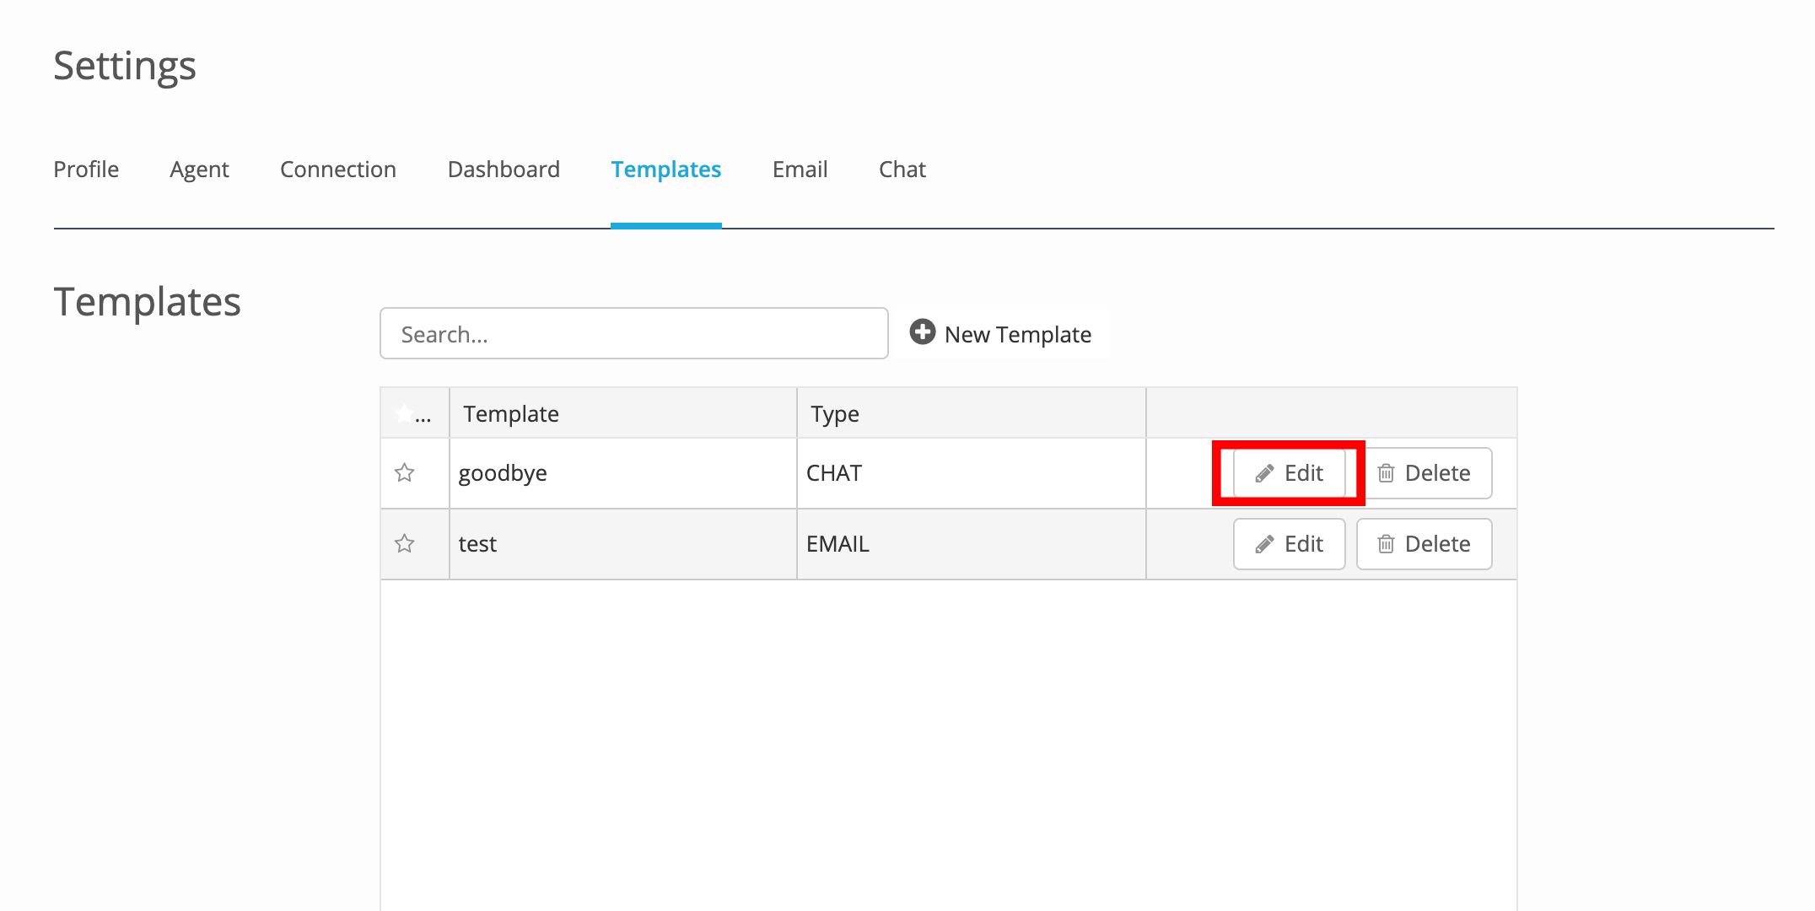Click pencil icon in goodbye row
Viewport: 1815px width, 911px height.
point(1264,473)
